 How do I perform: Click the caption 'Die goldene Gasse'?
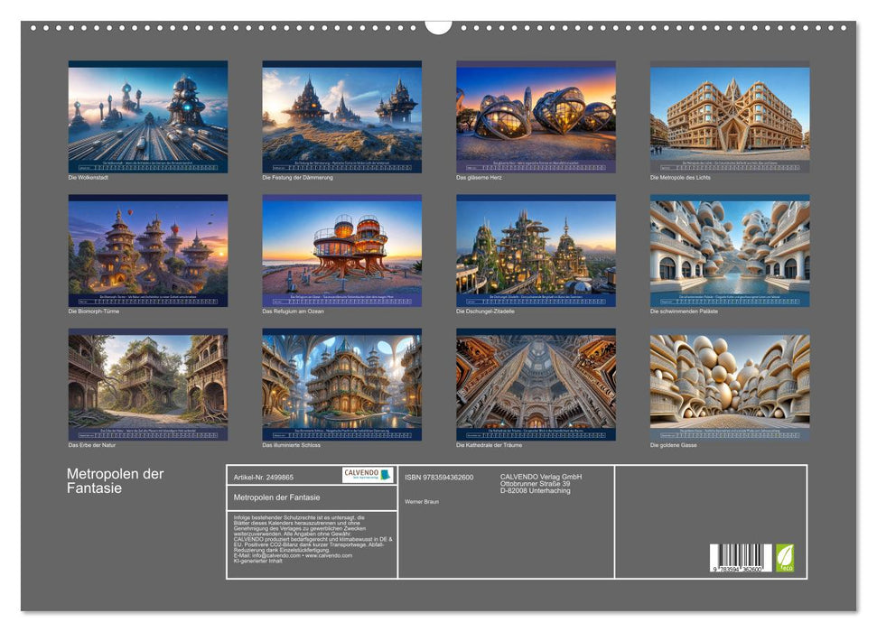point(674,445)
